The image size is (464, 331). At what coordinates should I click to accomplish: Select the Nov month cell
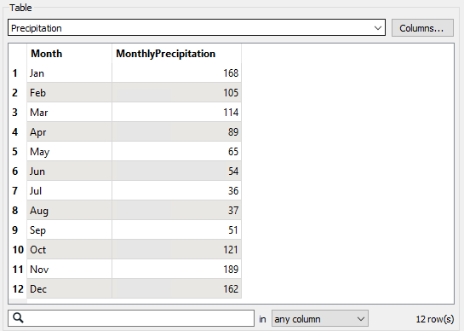(x=69, y=269)
